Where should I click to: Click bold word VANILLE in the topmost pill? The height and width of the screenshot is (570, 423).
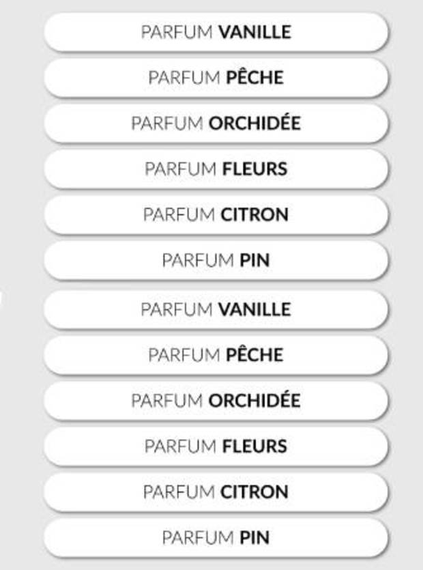(254, 32)
